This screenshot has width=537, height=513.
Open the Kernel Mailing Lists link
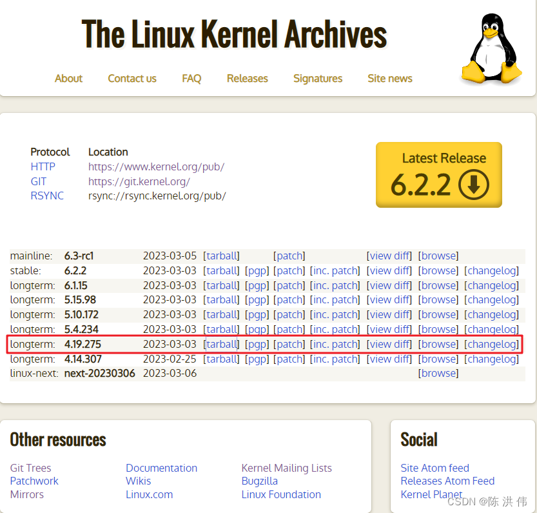pyautogui.click(x=286, y=468)
